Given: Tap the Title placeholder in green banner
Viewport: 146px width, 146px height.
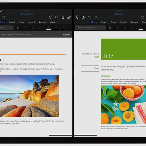Looking at the screenshot, I should tap(108, 55).
